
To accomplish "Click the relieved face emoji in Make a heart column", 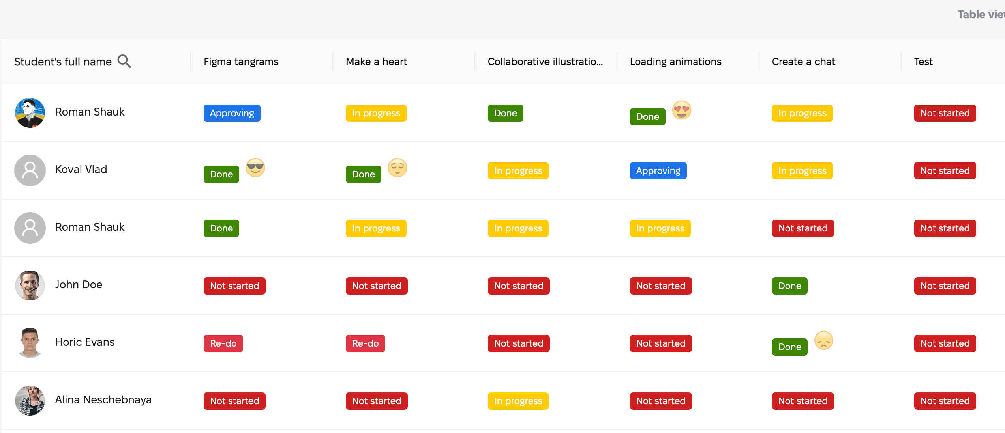I will click(397, 168).
